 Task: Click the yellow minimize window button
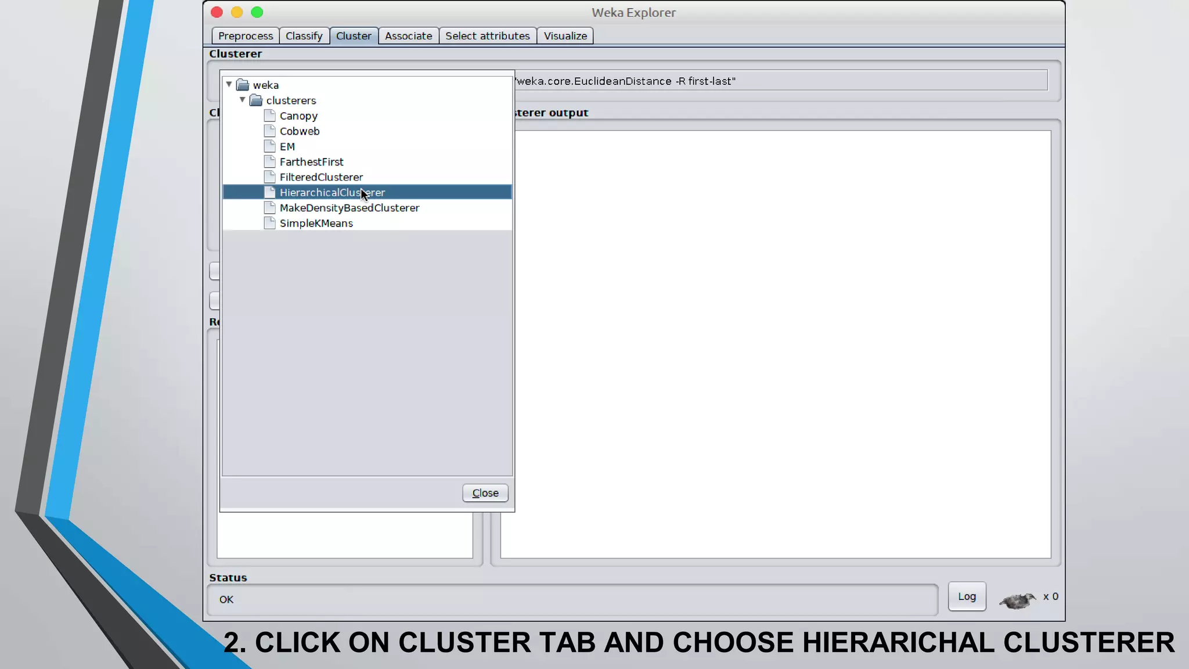(x=237, y=12)
